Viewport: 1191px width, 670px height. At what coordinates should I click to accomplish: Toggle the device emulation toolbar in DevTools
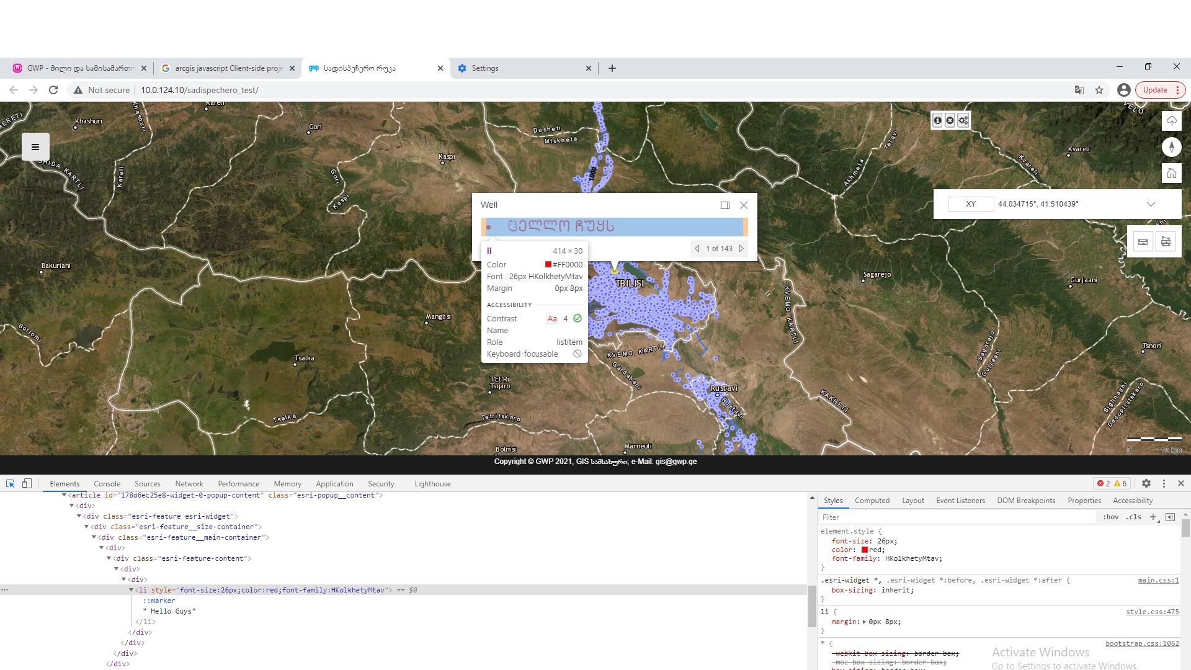tap(27, 483)
